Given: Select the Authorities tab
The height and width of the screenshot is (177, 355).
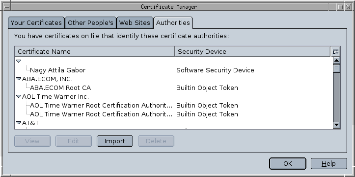Looking at the screenshot, I should click(173, 23).
